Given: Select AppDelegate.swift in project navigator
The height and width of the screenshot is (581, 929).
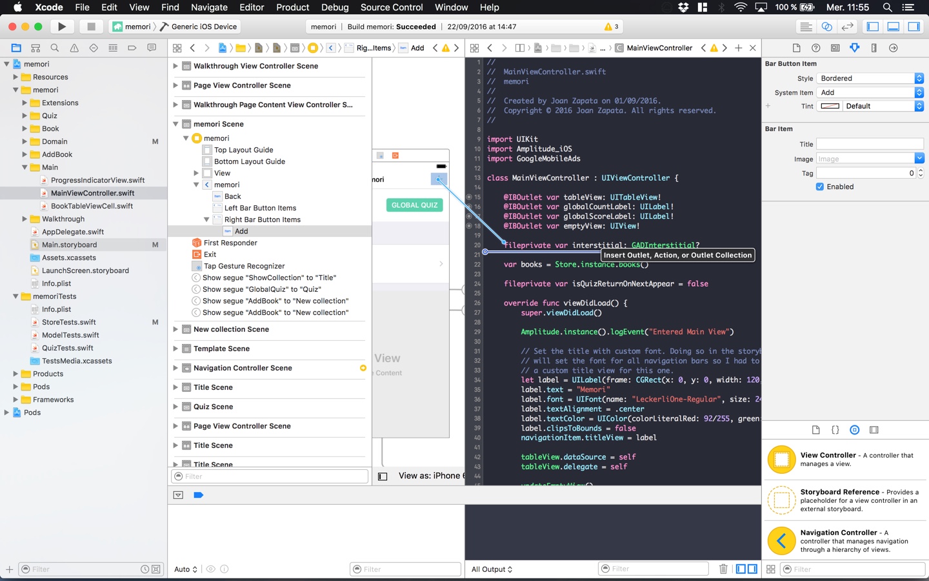Looking at the screenshot, I should pyautogui.click(x=72, y=232).
